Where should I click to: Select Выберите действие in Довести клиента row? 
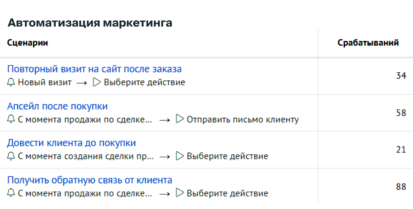(x=227, y=157)
